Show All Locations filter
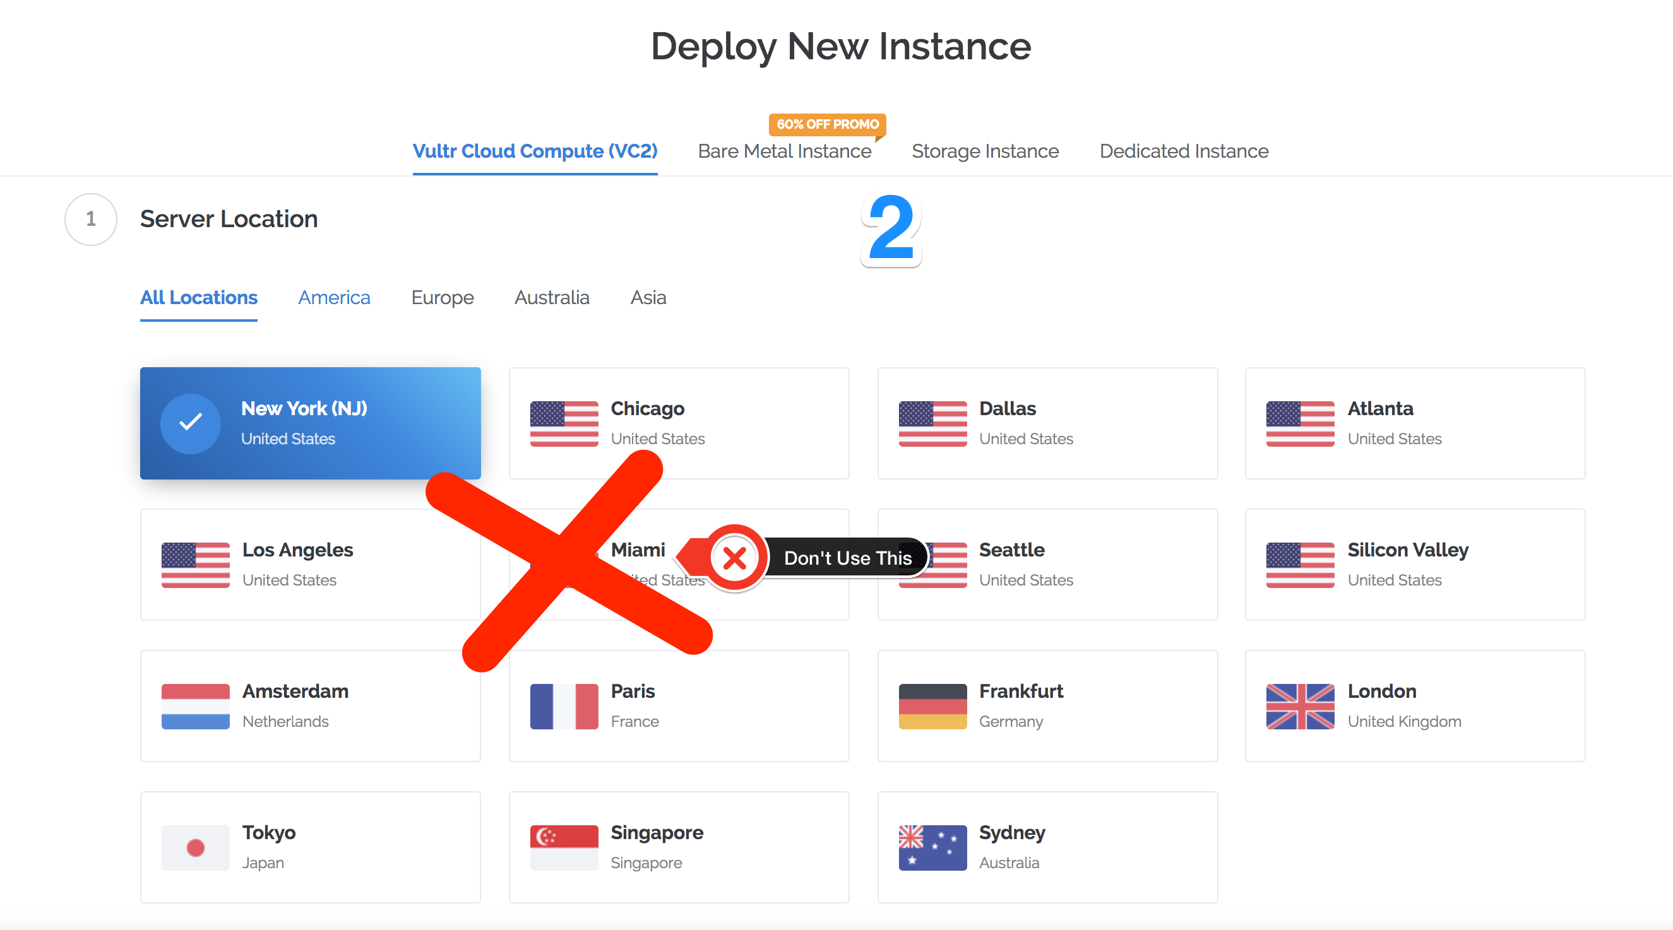 (x=199, y=298)
